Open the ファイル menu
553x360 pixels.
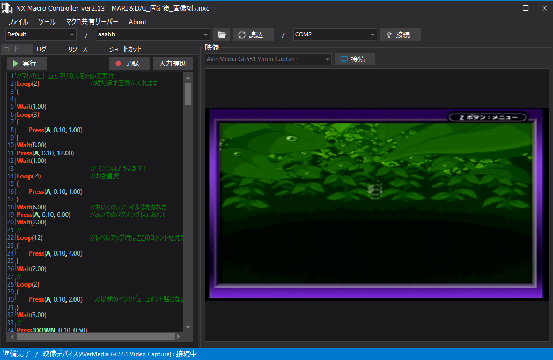[x=18, y=22]
